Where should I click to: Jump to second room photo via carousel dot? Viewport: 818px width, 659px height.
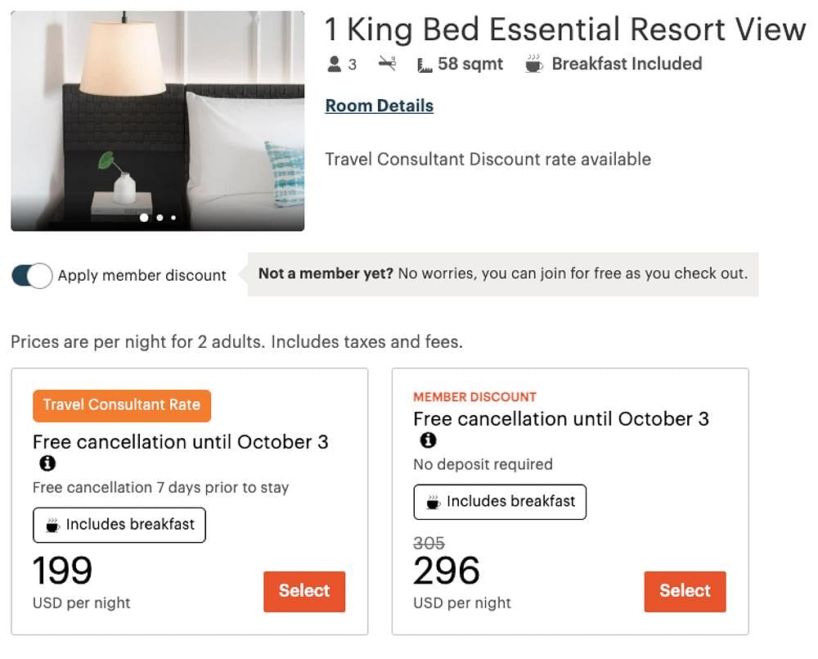[x=160, y=217]
